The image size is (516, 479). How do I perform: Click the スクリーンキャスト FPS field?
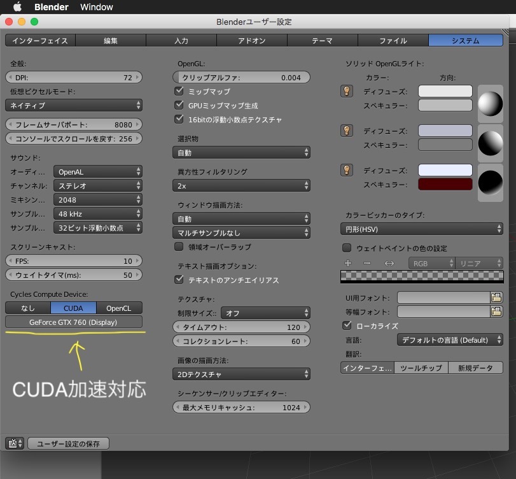click(74, 261)
